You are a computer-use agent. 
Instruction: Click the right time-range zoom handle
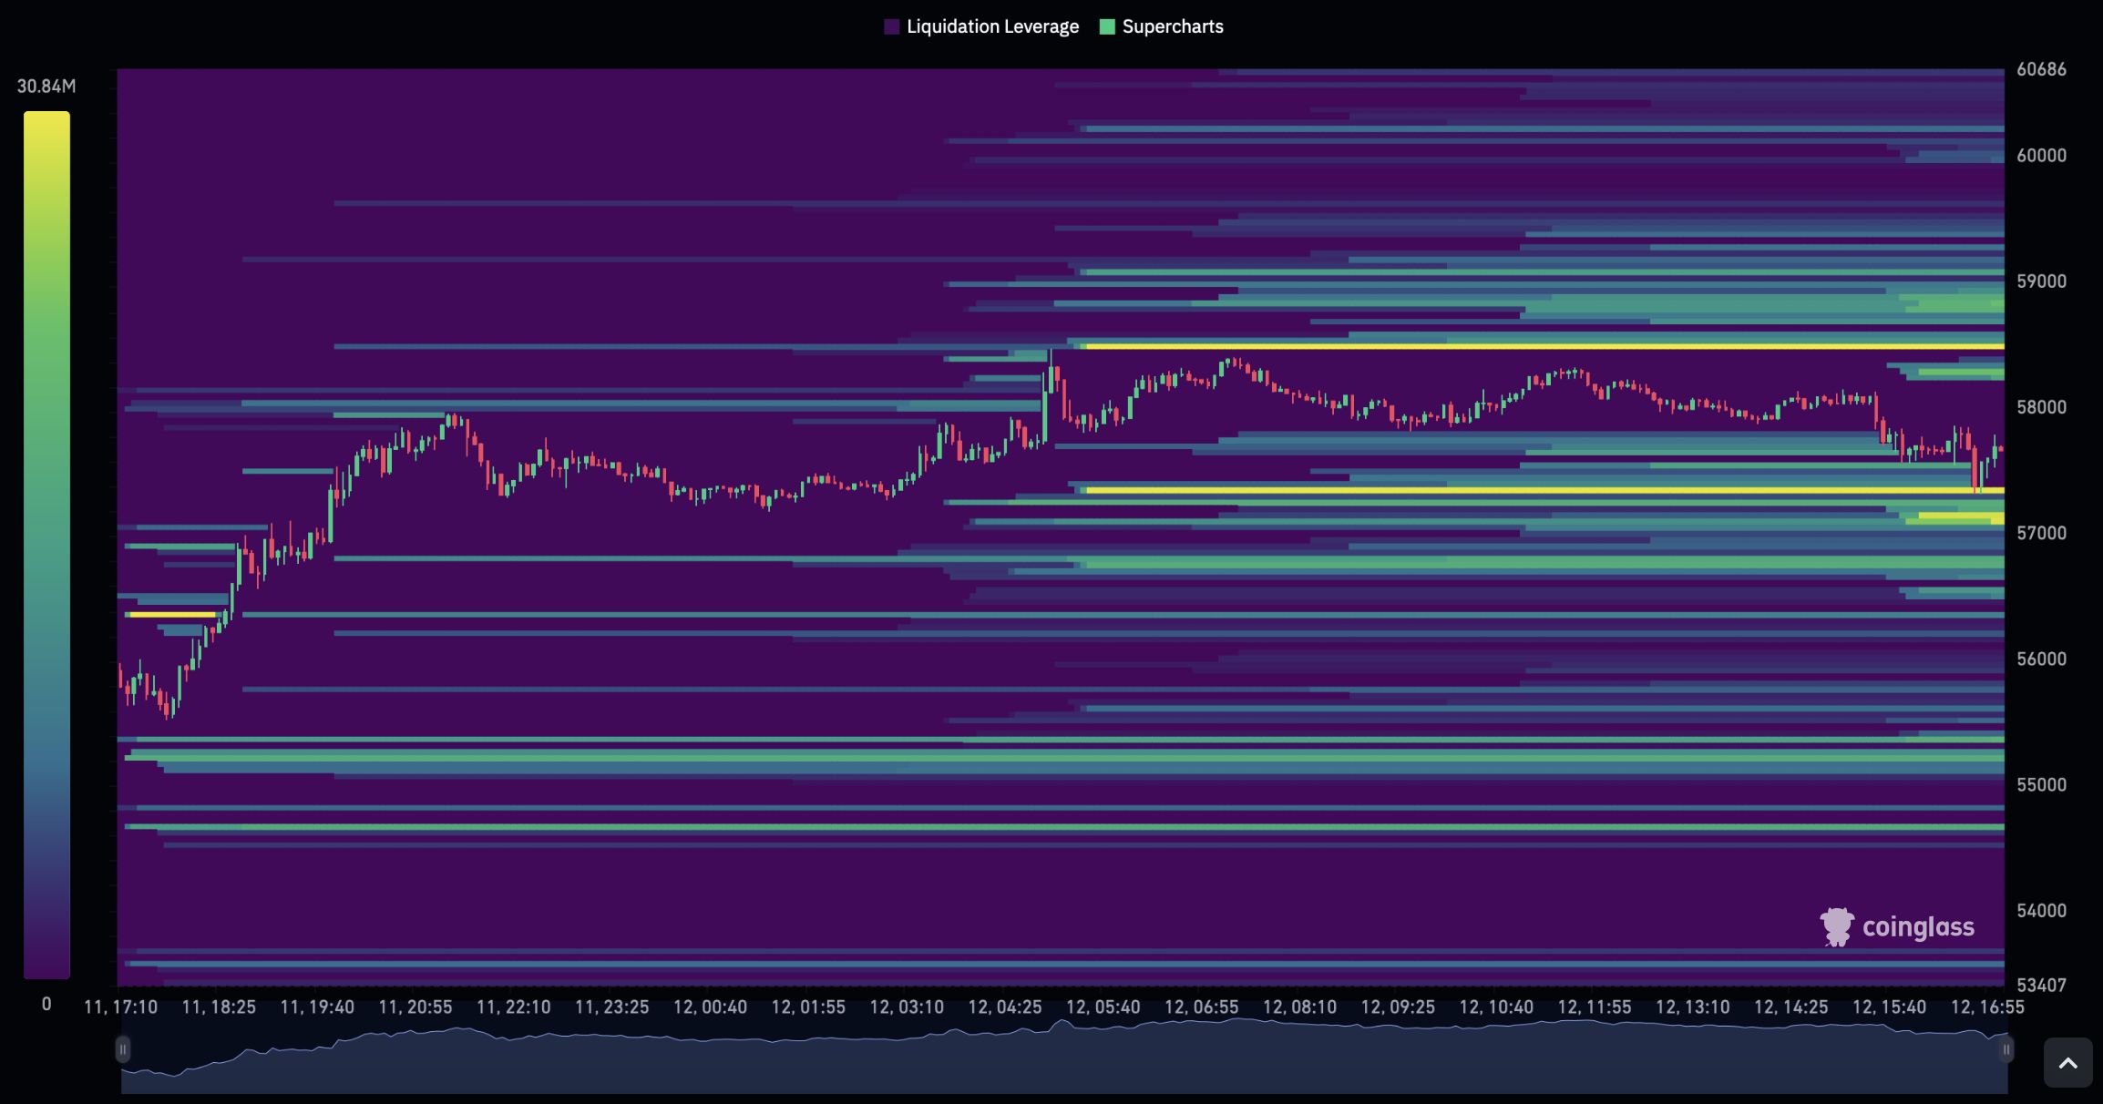2006,1049
